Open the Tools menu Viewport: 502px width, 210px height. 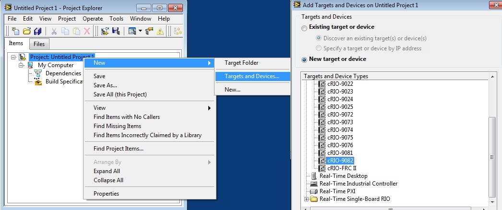tap(117, 19)
